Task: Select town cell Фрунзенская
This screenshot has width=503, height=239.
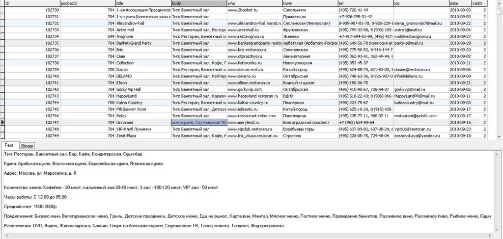Action: point(310,30)
